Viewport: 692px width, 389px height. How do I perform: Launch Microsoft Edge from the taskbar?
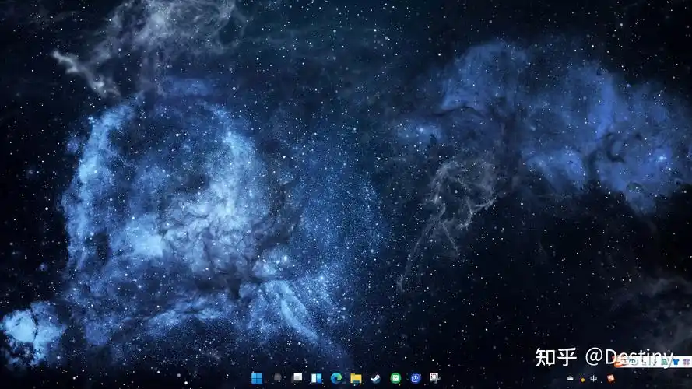336,378
